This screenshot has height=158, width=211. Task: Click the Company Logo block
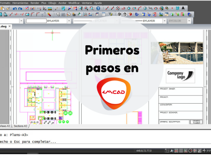point(180,76)
